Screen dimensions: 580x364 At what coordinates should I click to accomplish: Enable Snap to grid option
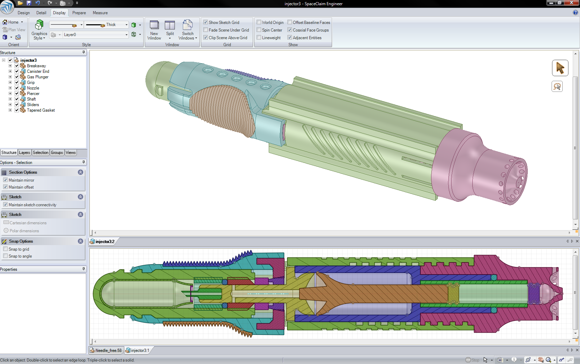pos(6,249)
